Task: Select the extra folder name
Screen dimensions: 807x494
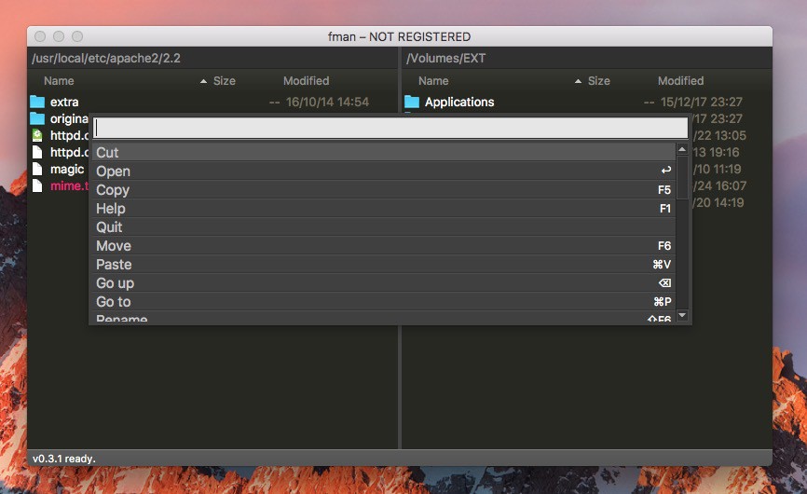Action: click(64, 102)
